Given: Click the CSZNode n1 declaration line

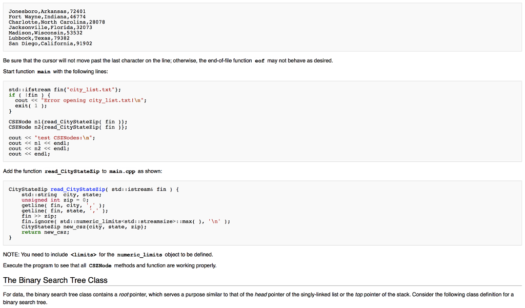Looking at the screenshot, I should coord(68,122).
